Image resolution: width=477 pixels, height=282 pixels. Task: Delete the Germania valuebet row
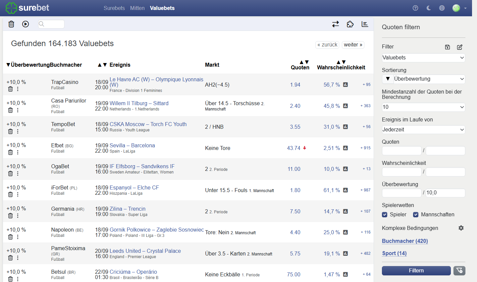click(x=11, y=216)
